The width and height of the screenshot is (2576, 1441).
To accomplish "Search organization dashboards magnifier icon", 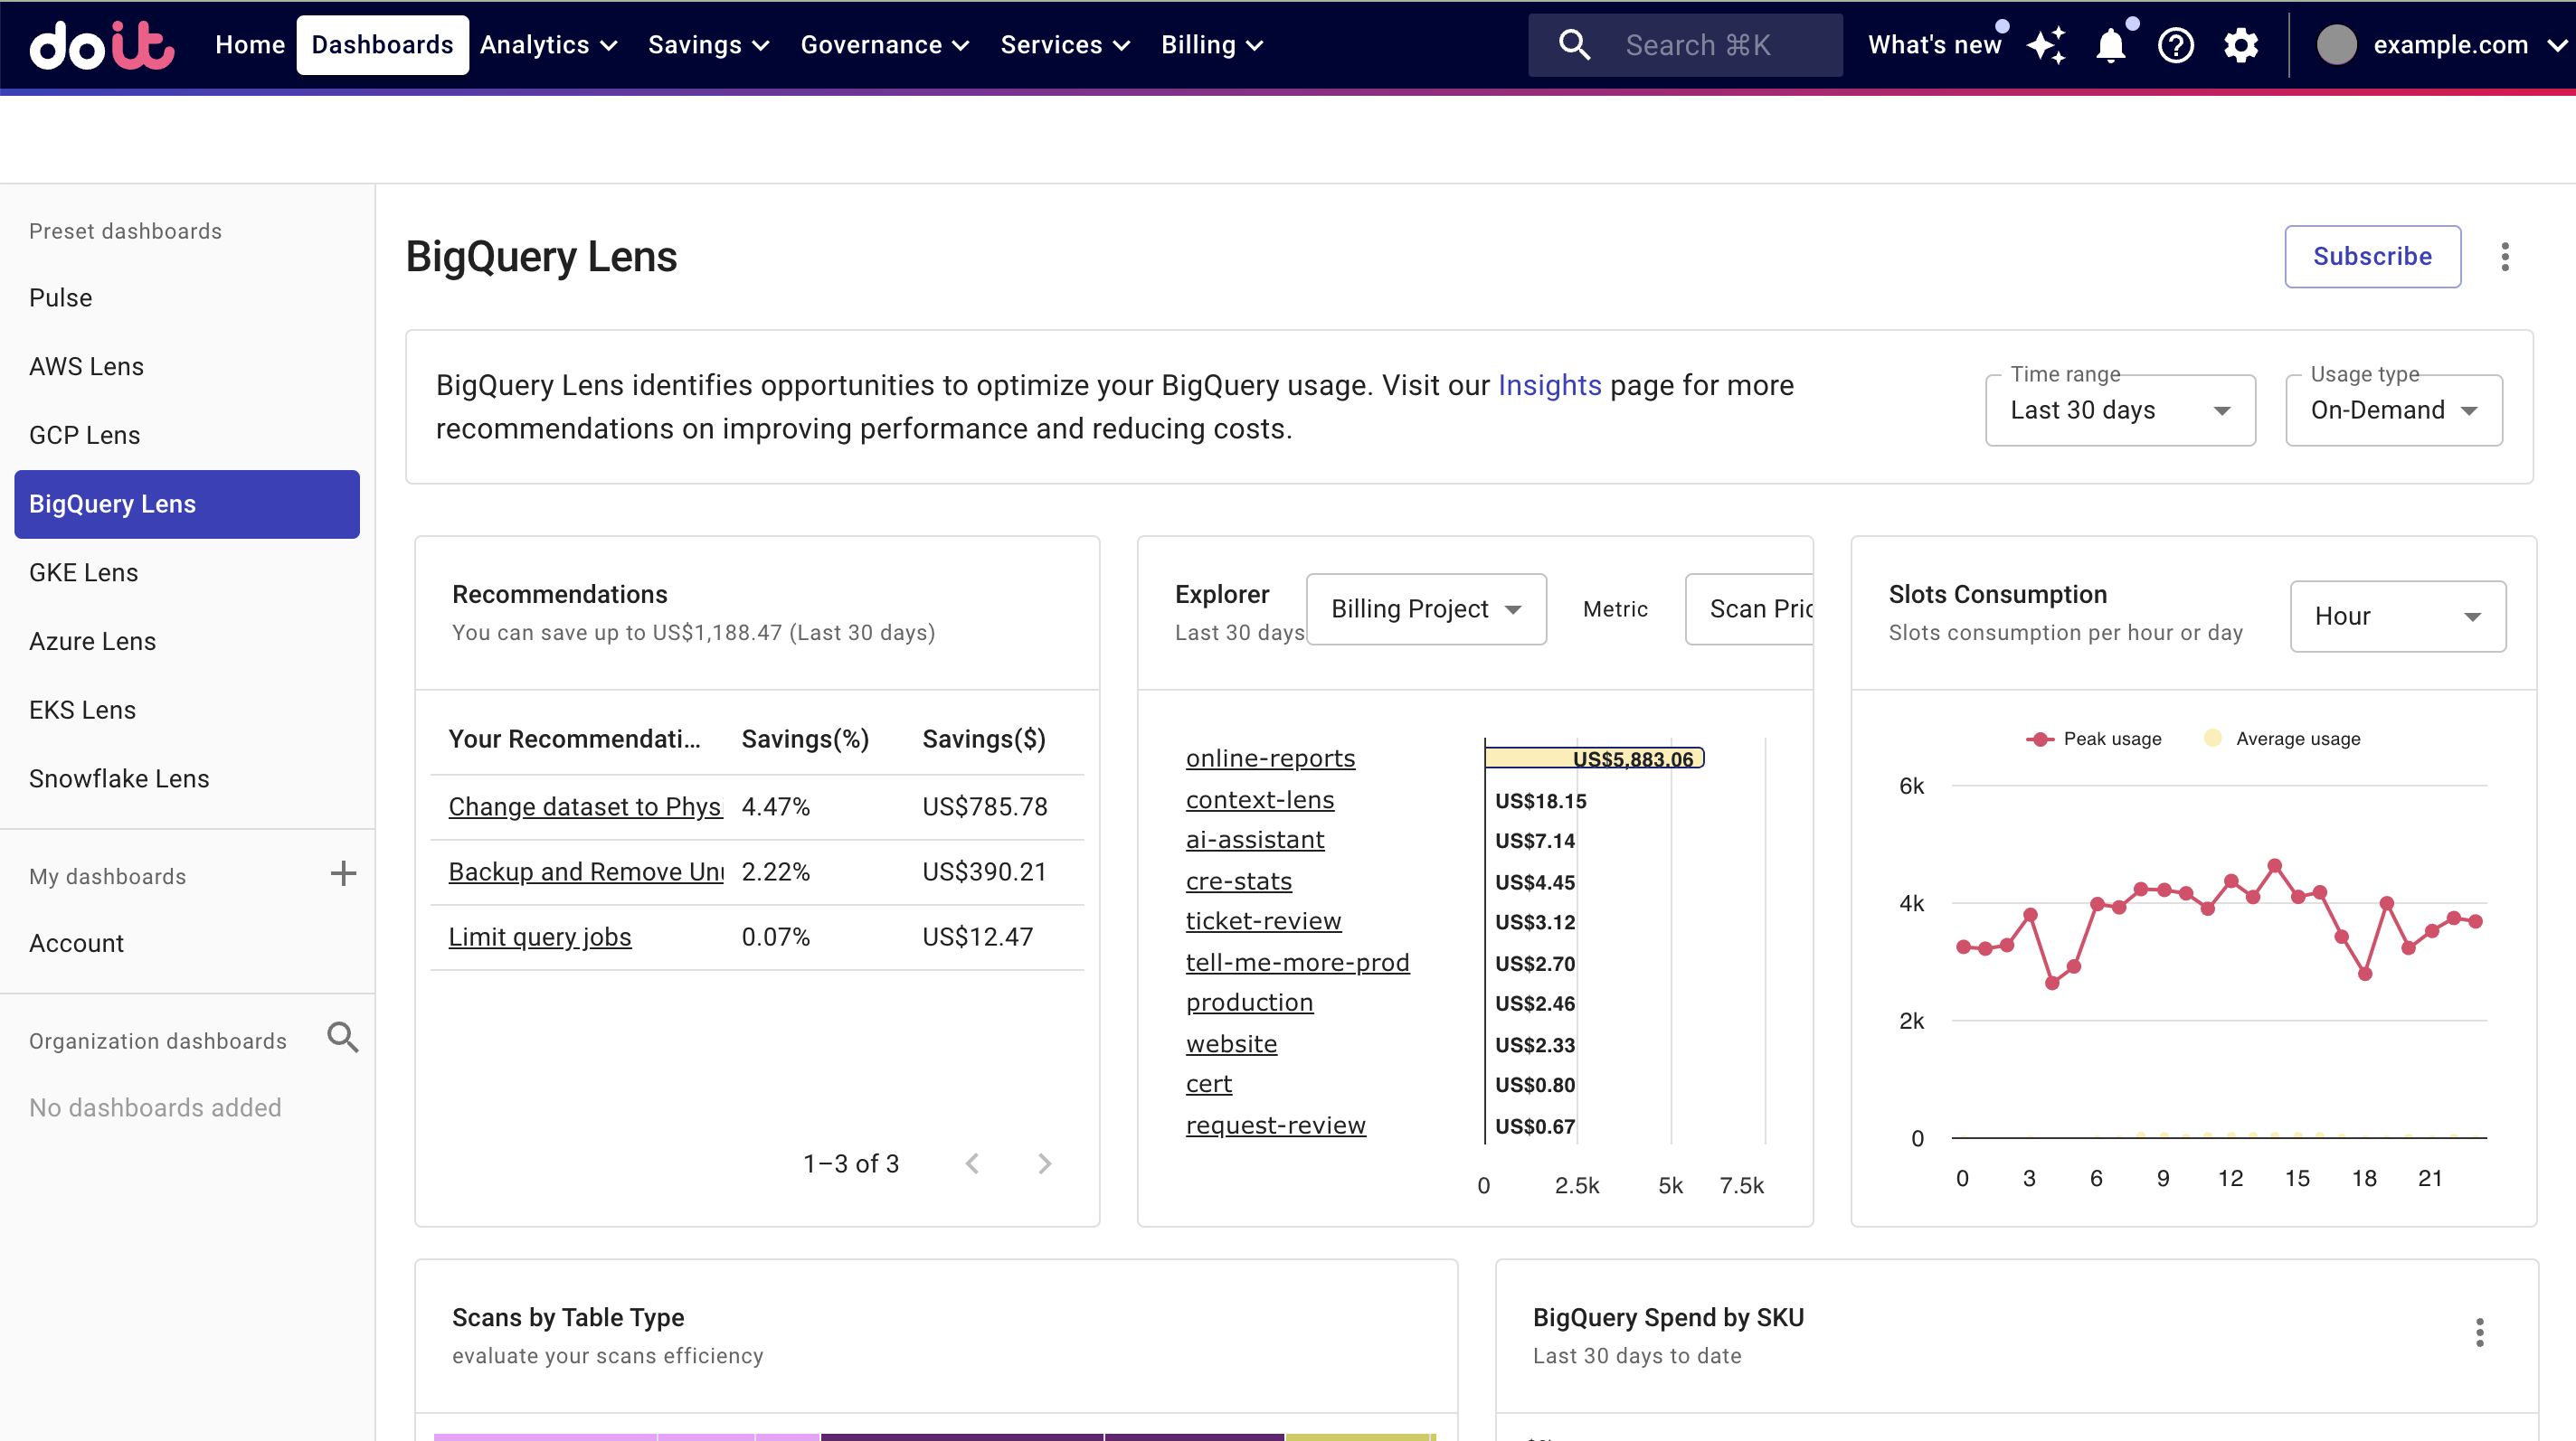I will pyautogui.click(x=343, y=1039).
